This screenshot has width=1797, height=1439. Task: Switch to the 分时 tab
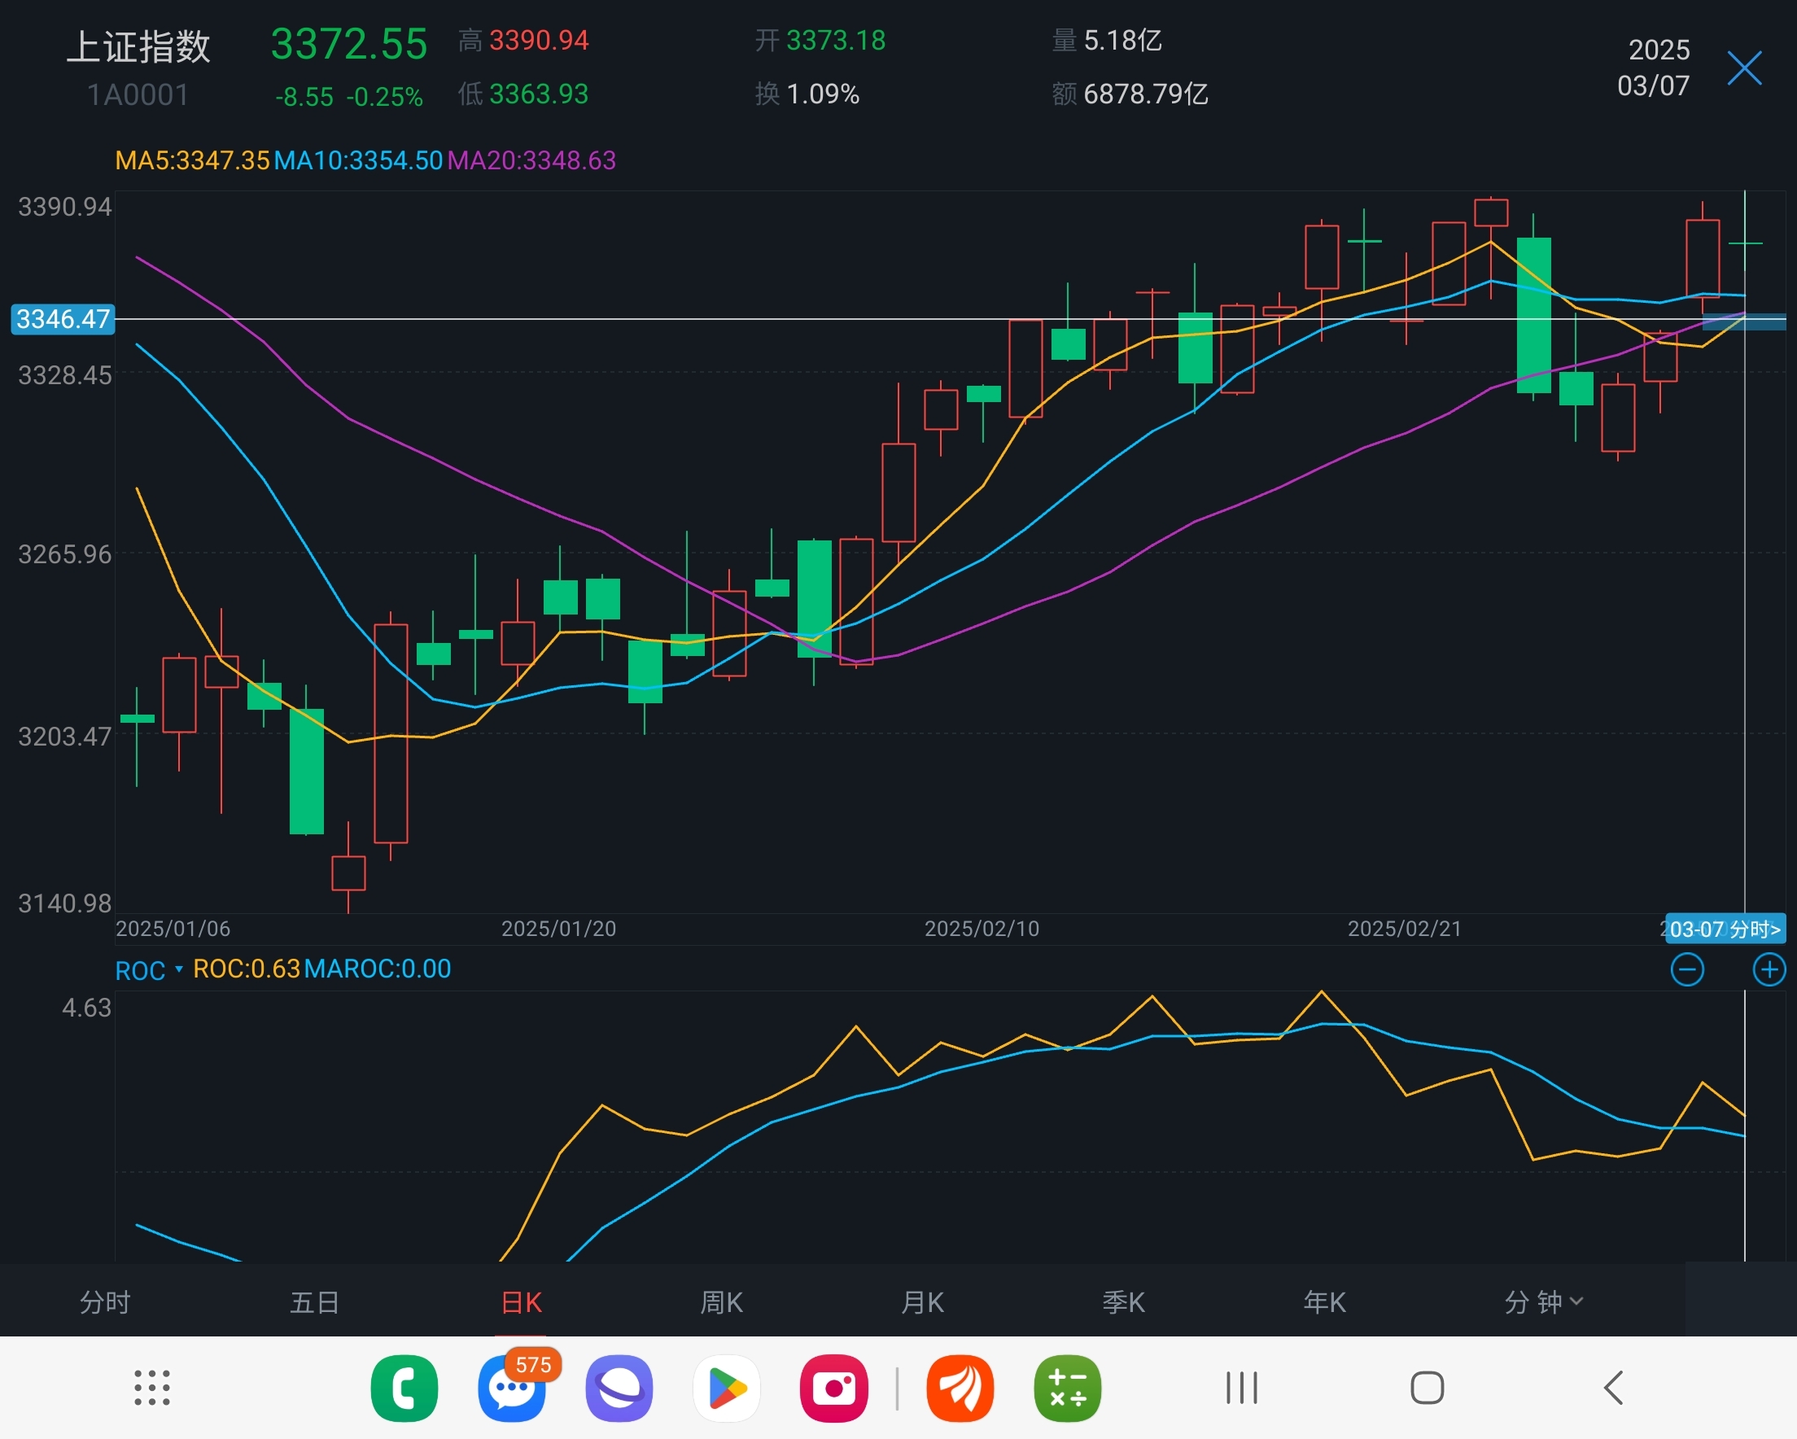click(105, 1301)
